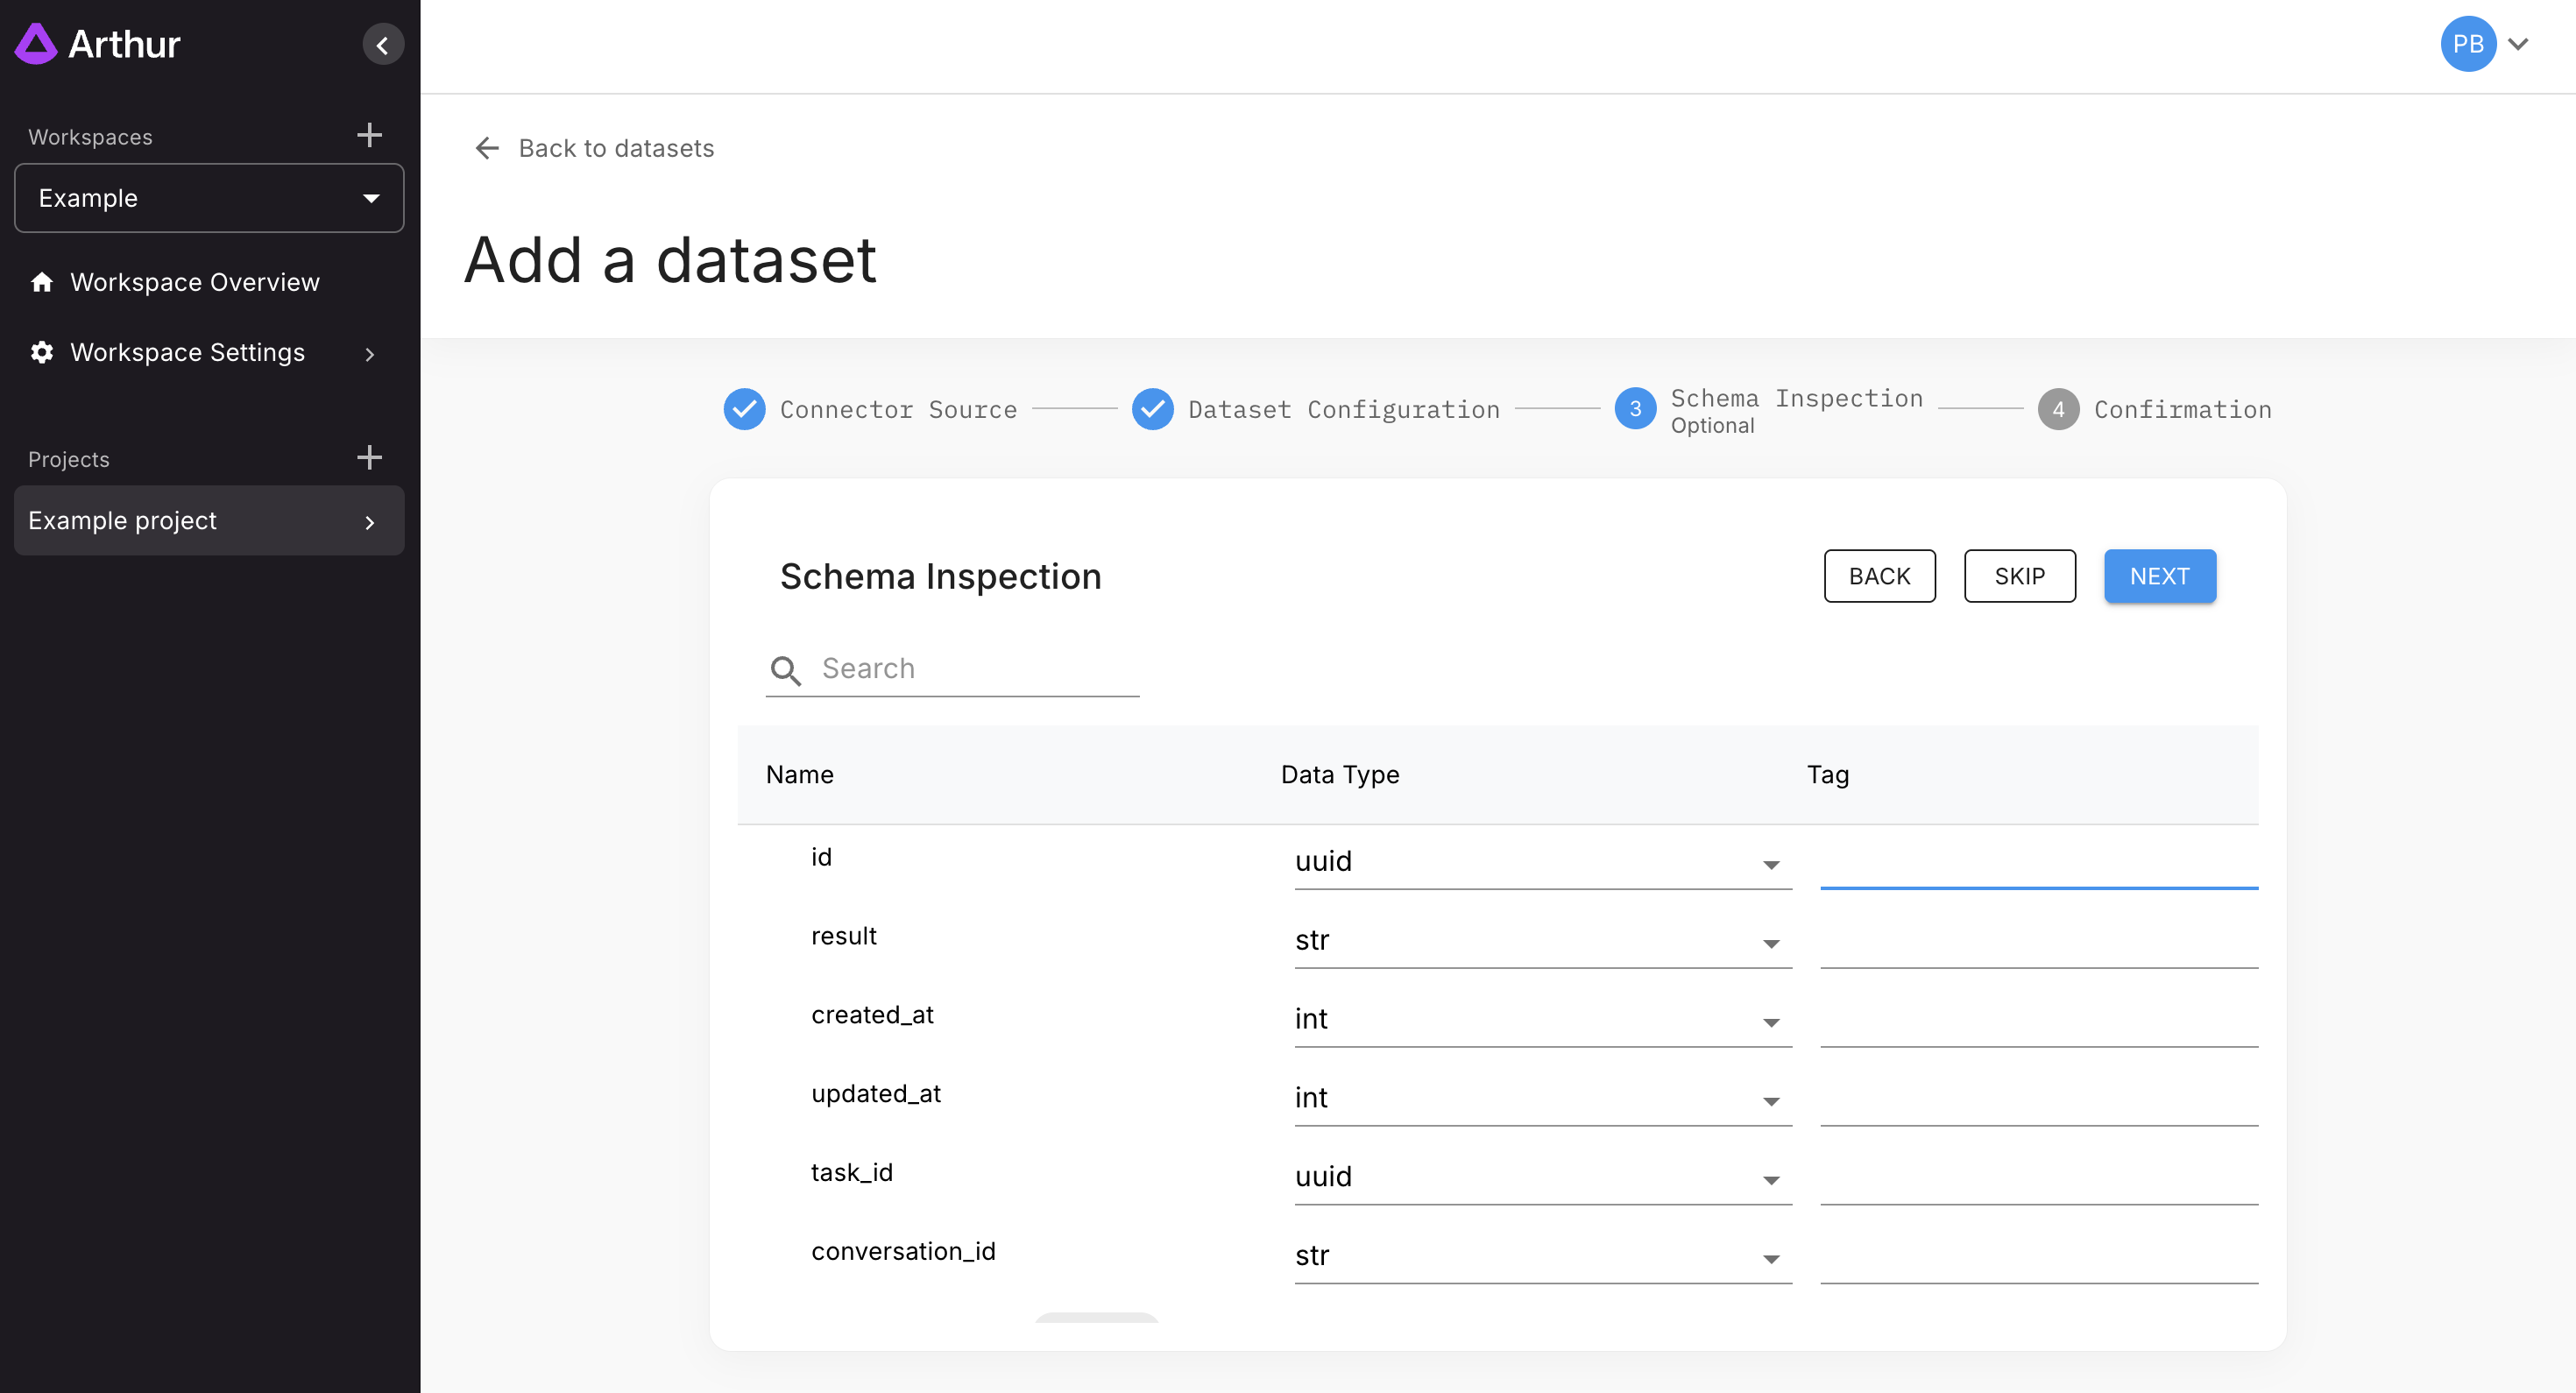This screenshot has height=1393, width=2576.
Task: Add a new workspace with plus icon
Action: point(369,135)
